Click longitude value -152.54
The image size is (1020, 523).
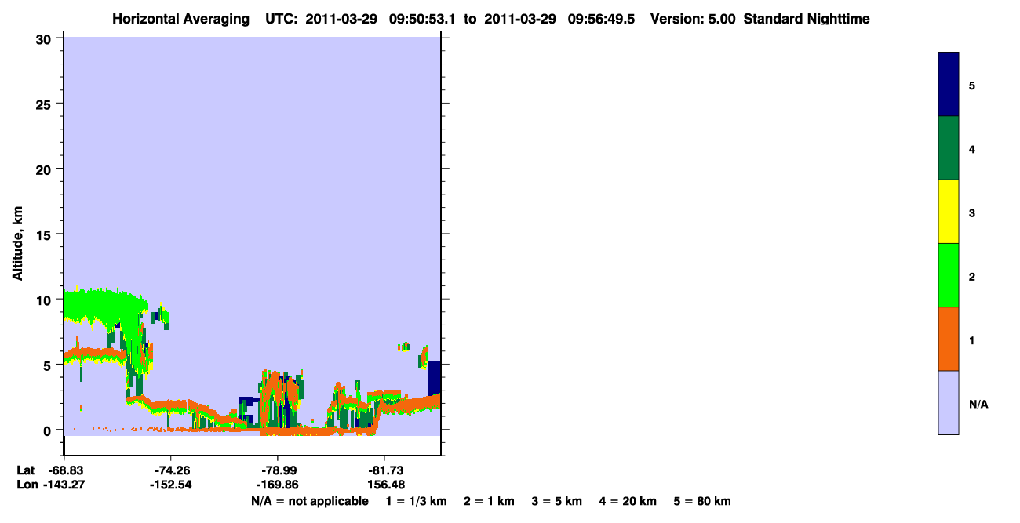point(171,485)
